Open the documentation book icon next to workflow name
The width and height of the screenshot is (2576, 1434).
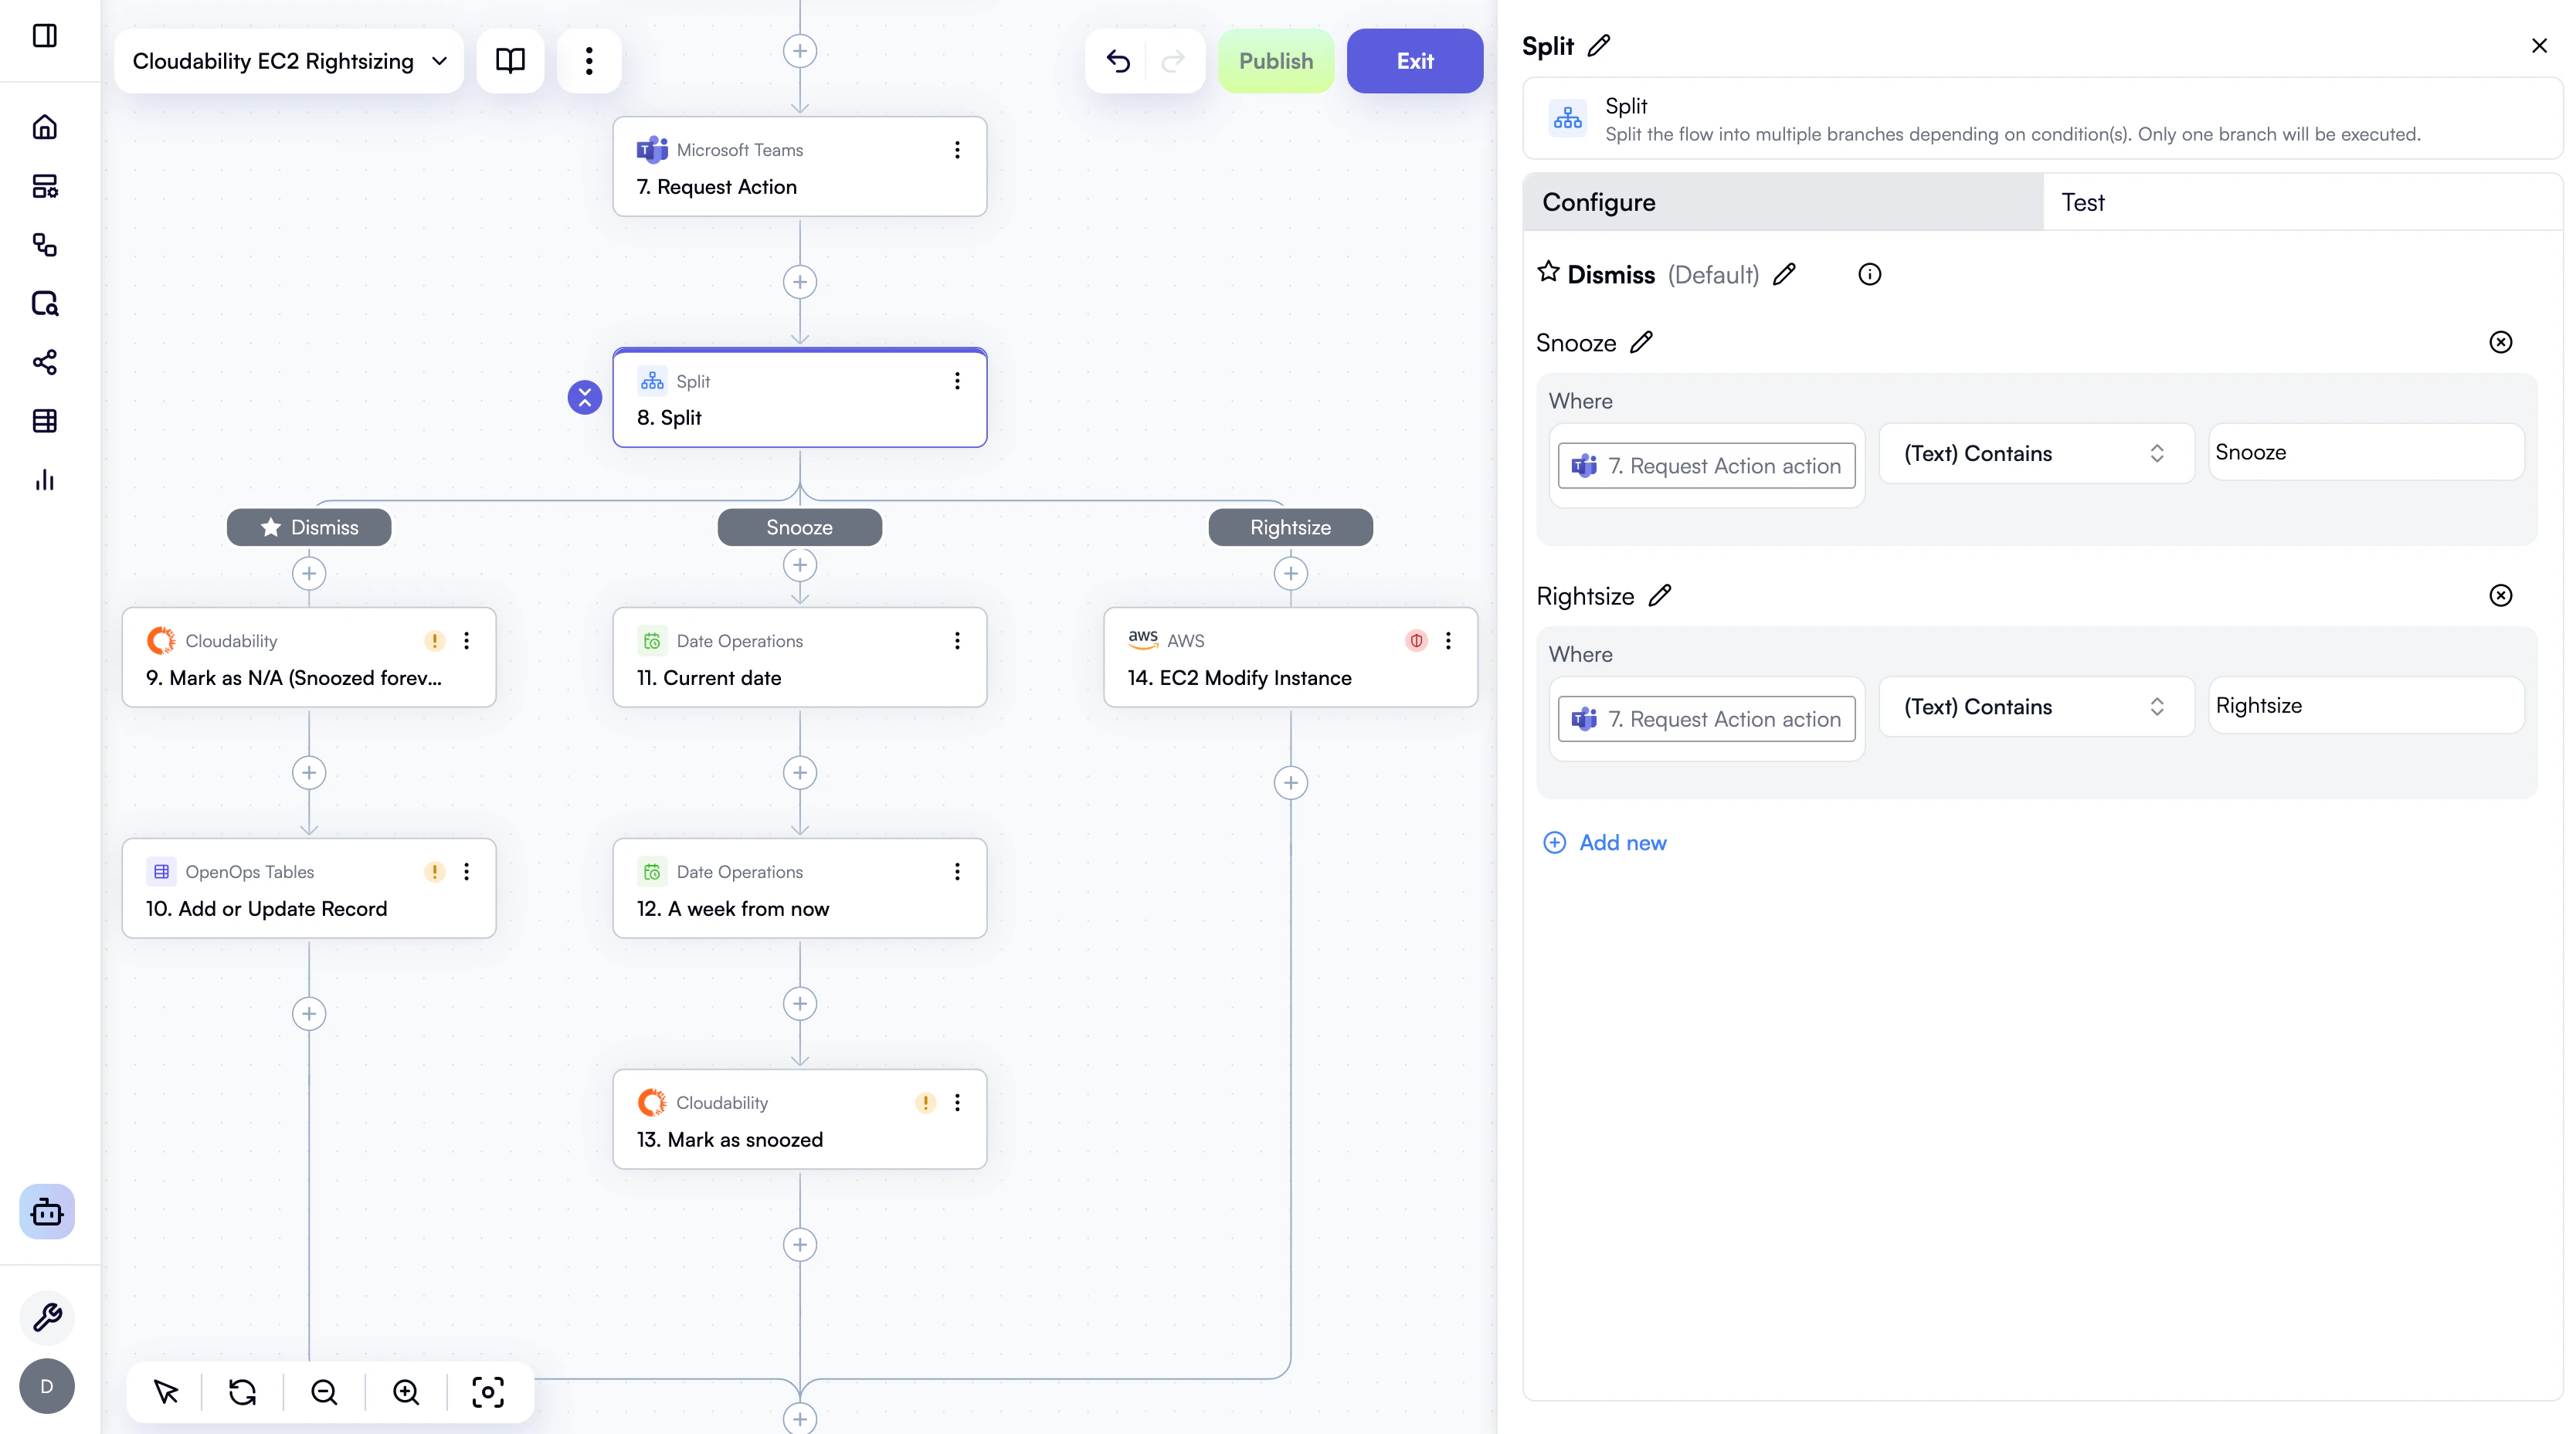pyautogui.click(x=510, y=61)
